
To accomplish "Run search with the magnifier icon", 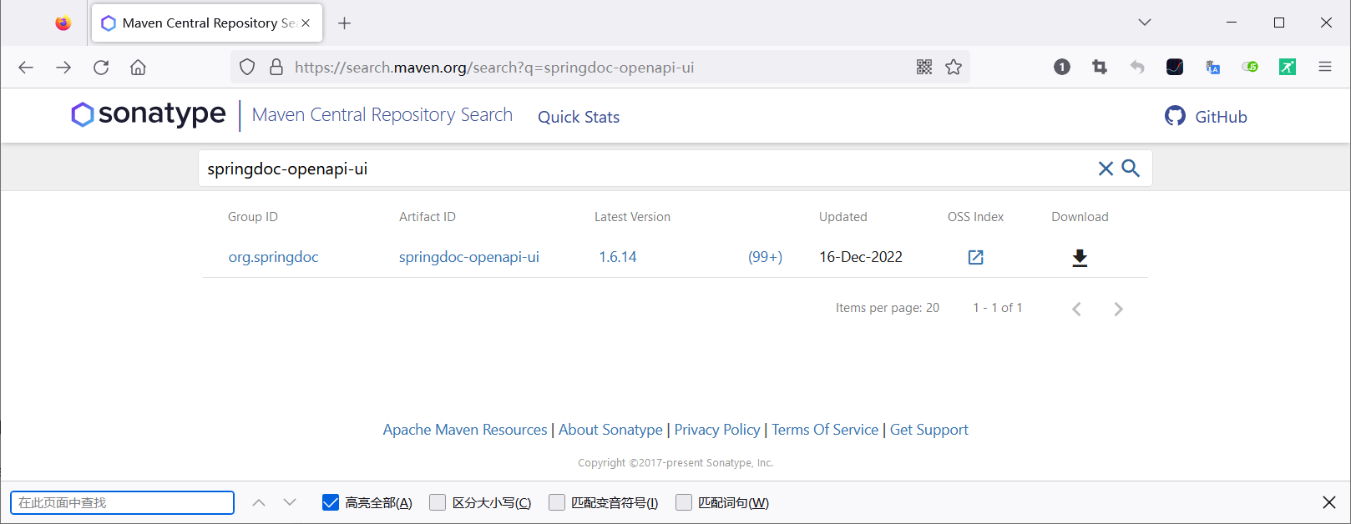I will click(x=1131, y=169).
